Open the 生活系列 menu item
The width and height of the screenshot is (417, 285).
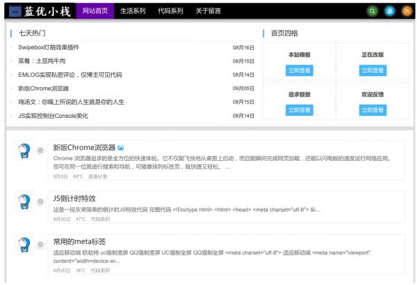click(x=133, y=11)
